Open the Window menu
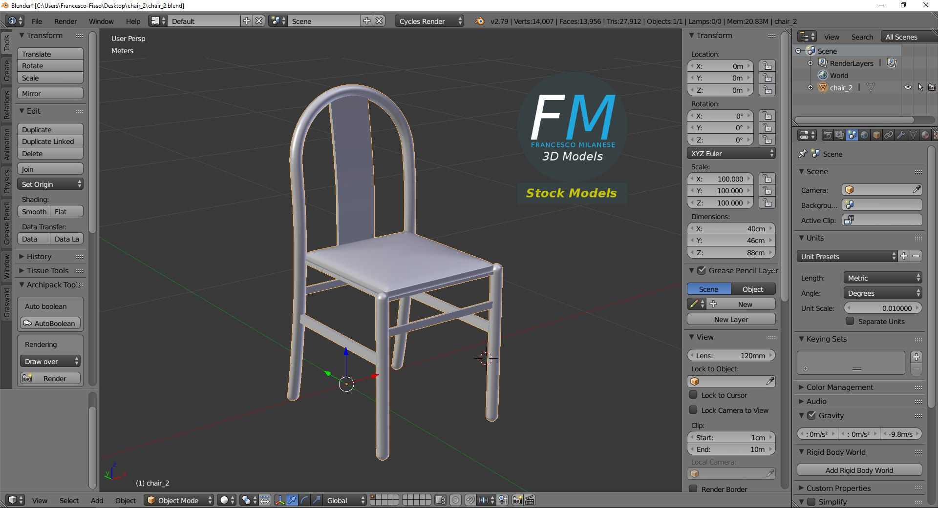938x508 pixels. click(101, 21)
